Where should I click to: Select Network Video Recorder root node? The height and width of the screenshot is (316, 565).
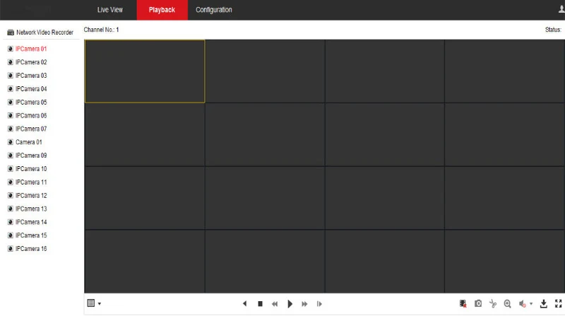pyautogui.click(x=44, y=33)
